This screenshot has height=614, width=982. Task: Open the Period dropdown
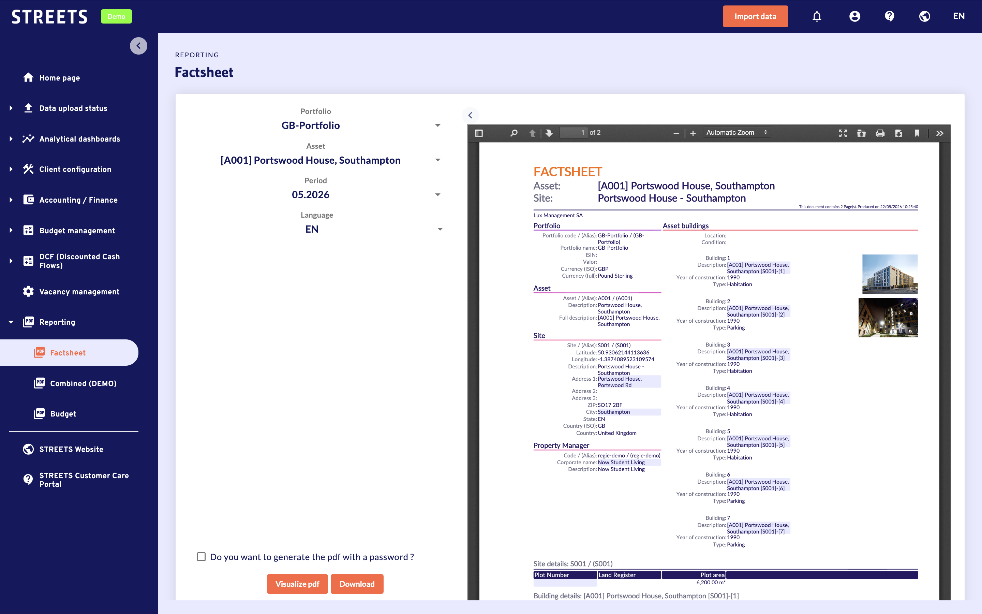click(316, 195)
